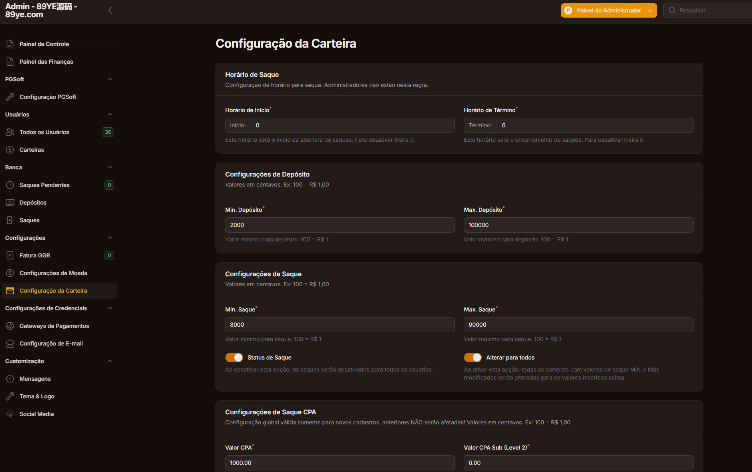Disable the Alterar para todos switch

[473, 358]
